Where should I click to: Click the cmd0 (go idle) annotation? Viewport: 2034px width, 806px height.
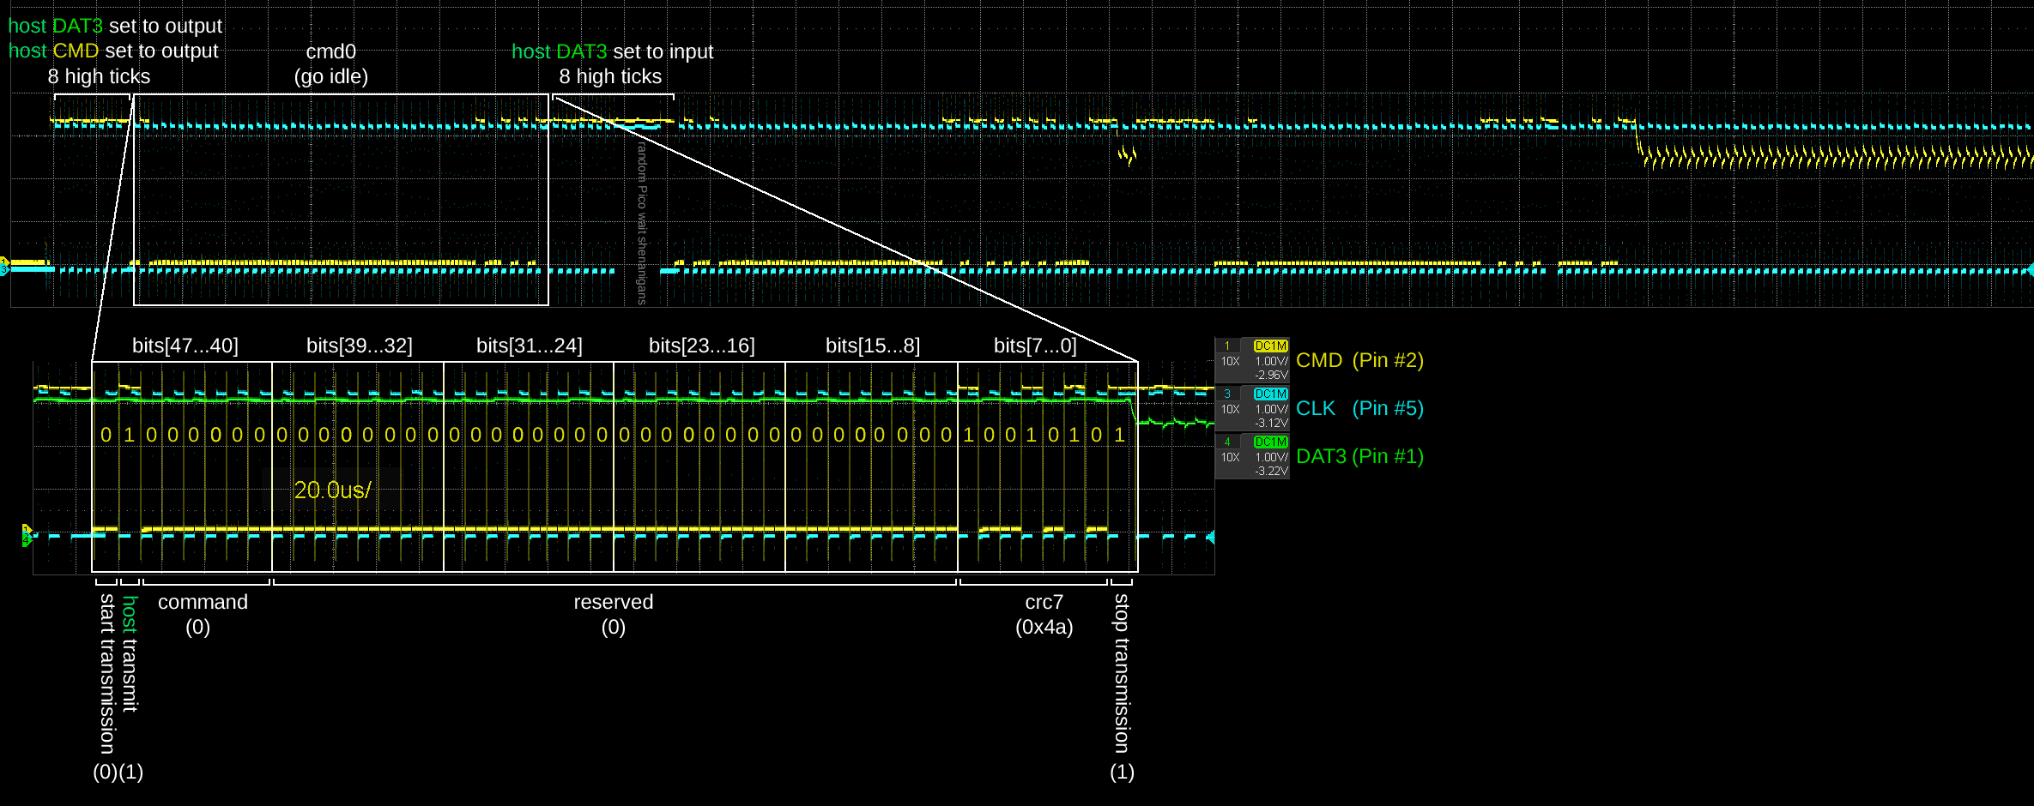(331, 64)
